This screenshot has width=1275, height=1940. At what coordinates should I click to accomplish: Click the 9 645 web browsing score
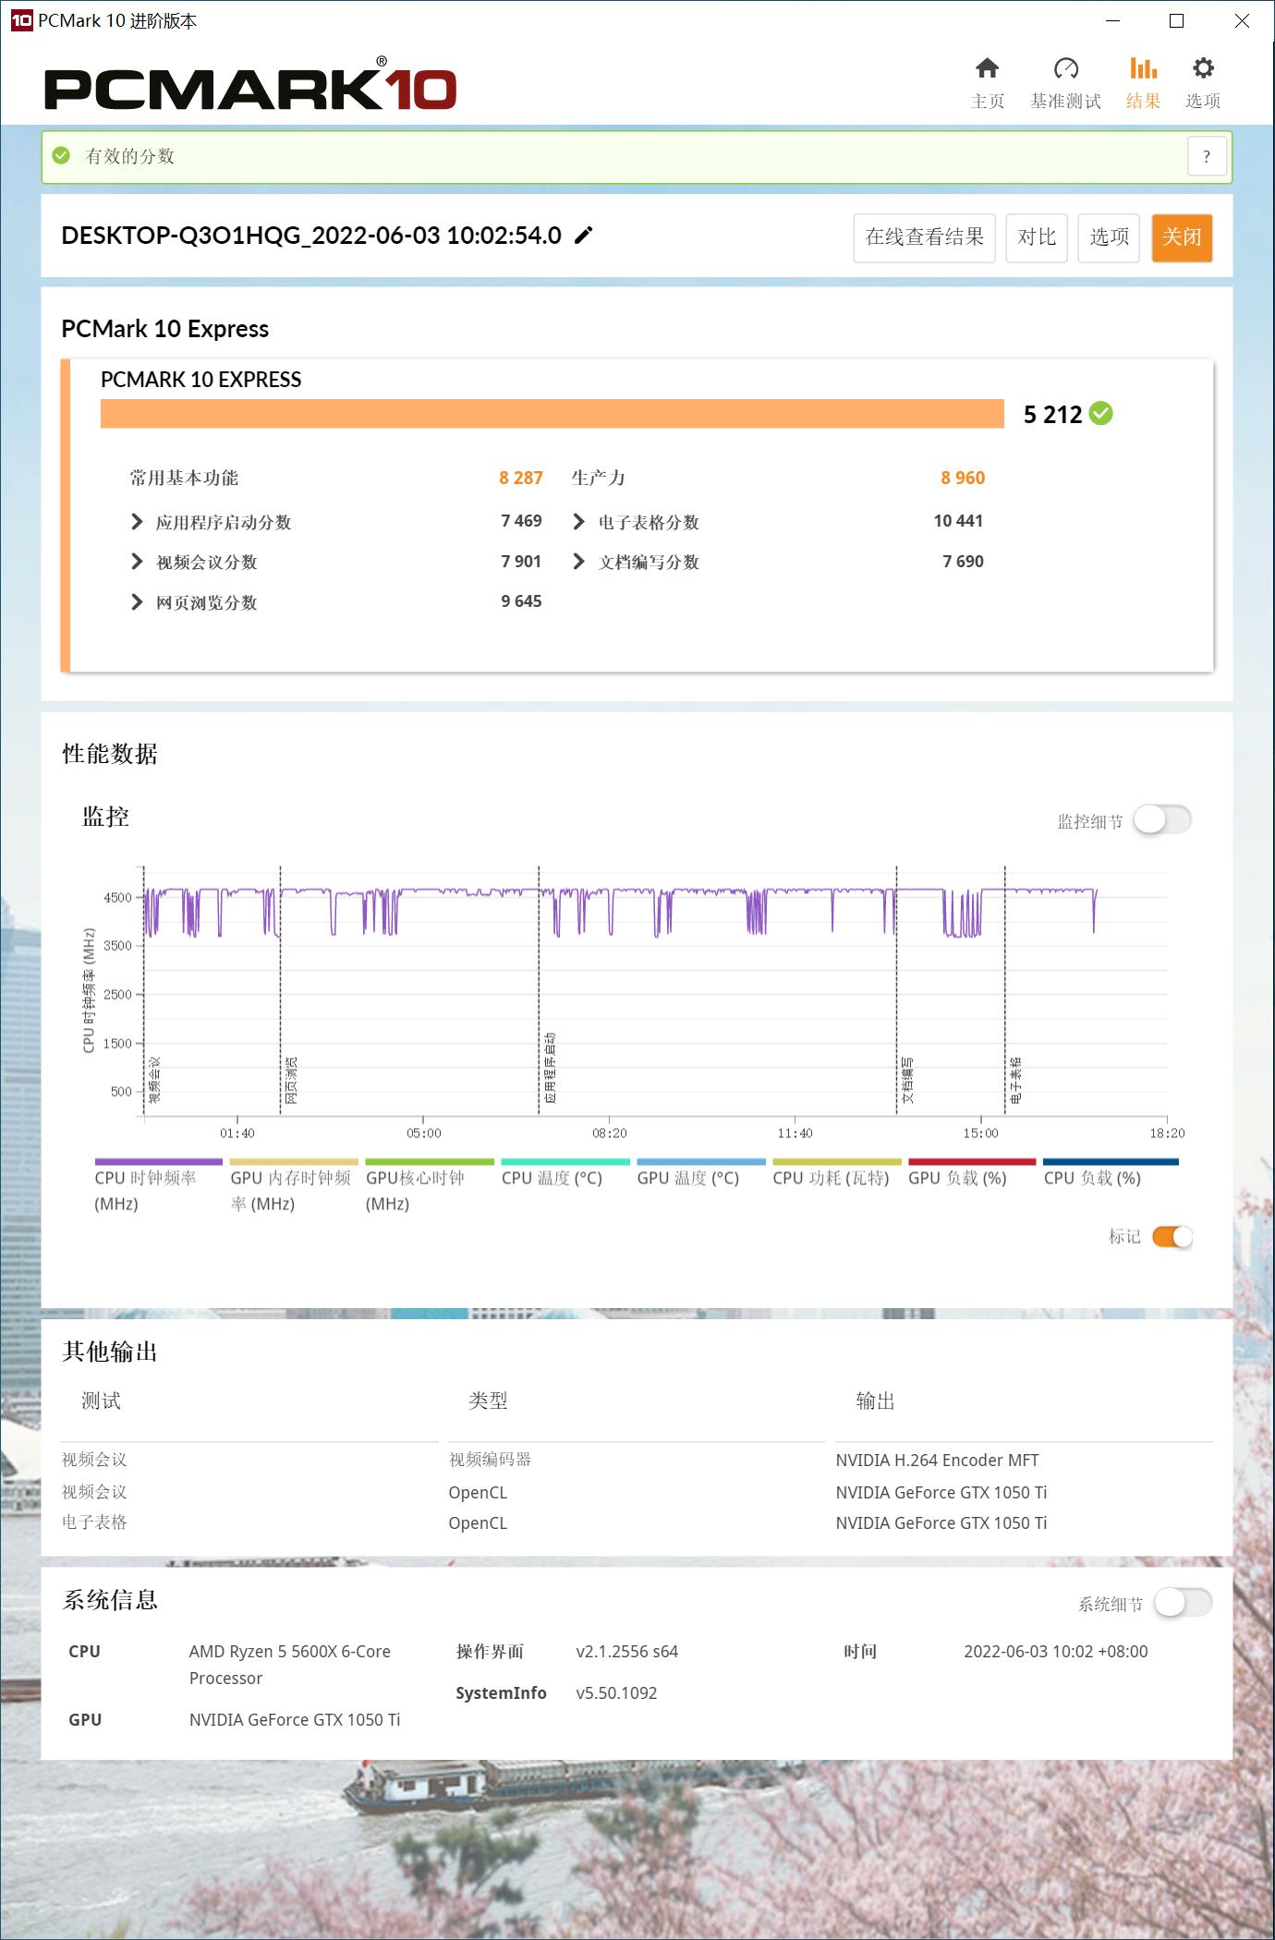pos(521,601)
